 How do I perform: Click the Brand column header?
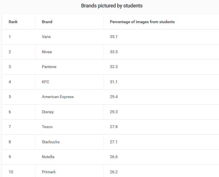pos(47,22)
